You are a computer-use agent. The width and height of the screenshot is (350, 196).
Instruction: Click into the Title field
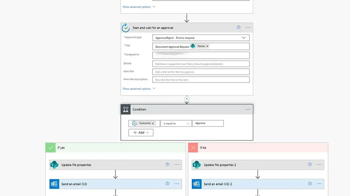pos(201,46)
